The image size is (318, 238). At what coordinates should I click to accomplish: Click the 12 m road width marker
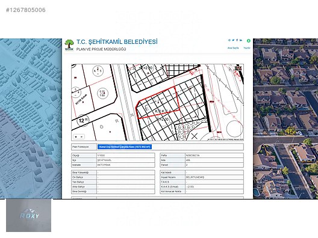click(83, 121)
